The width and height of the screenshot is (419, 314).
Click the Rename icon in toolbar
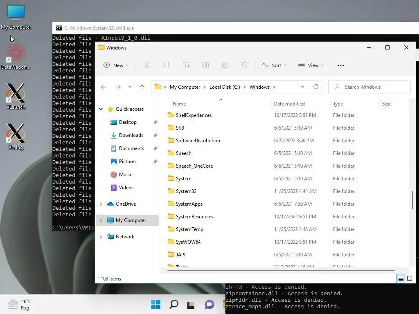coord(205,65)
